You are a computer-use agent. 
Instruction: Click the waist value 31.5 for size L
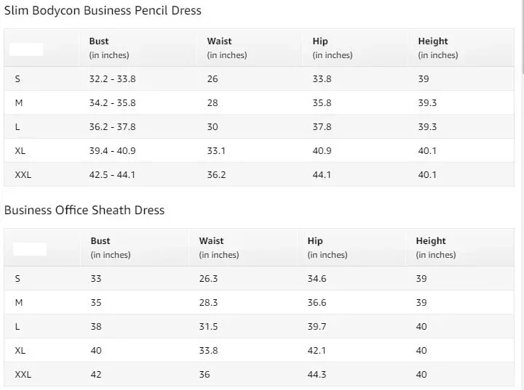coord(208,327)
